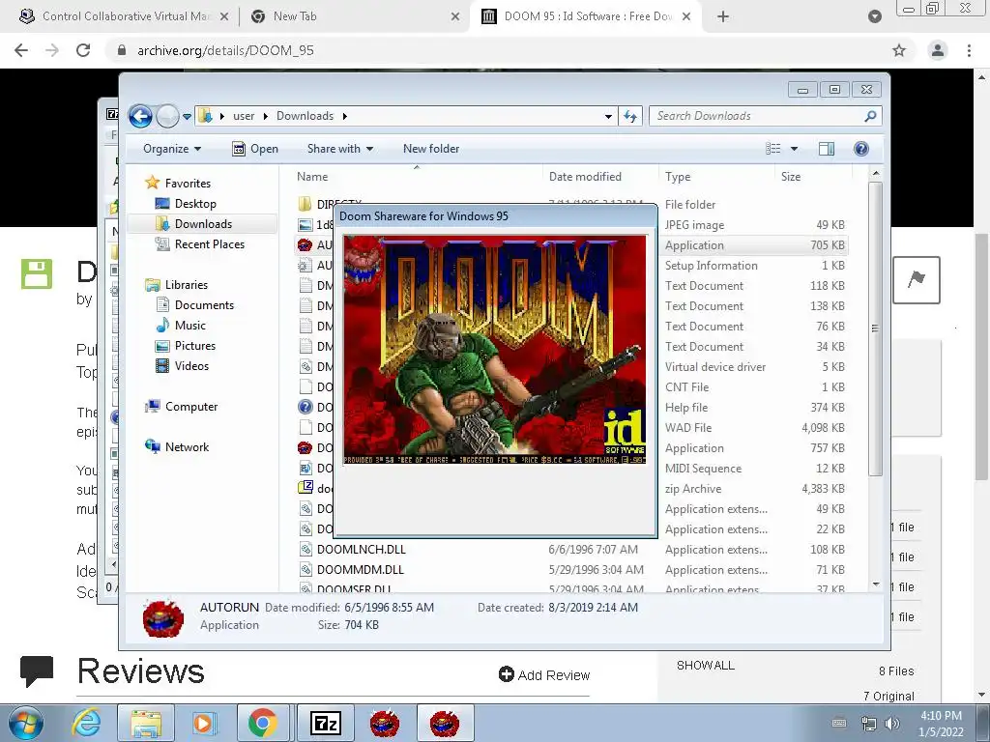Image resolution: width=990 pixels, height=742 pixels.
Task: Click the JPEG image type cell
Action: click(x=694, y=225)
